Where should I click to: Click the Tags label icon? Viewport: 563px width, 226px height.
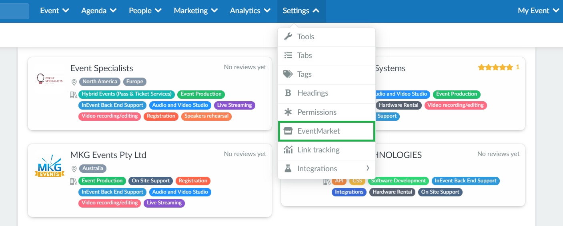click(288, 74)
